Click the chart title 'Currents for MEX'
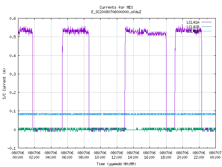Screen dimensions: 222x167 coord(116,7)
